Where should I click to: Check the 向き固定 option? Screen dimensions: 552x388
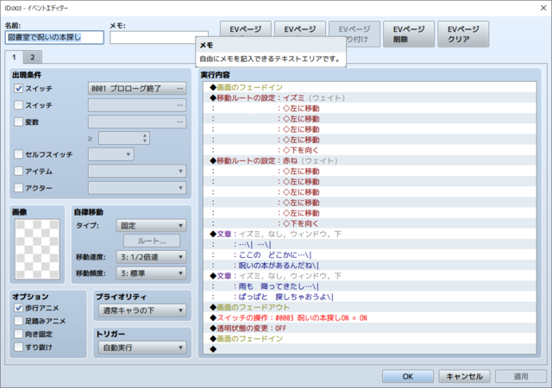[x=19, y=334]
